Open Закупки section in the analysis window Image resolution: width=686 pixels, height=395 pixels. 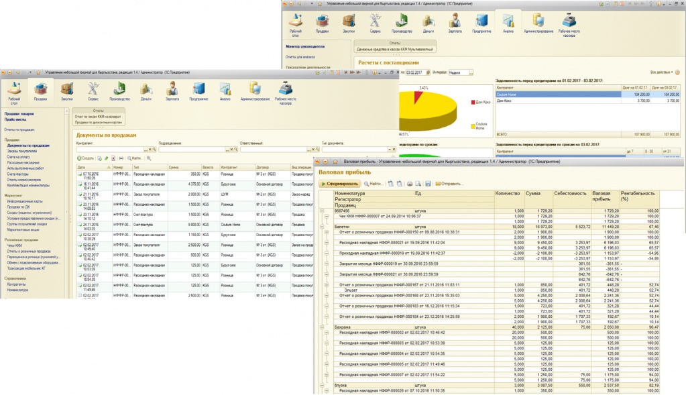pos(349,23)
